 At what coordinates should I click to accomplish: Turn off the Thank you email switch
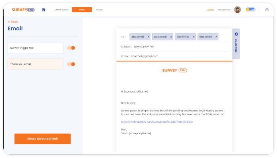(71, 64)
